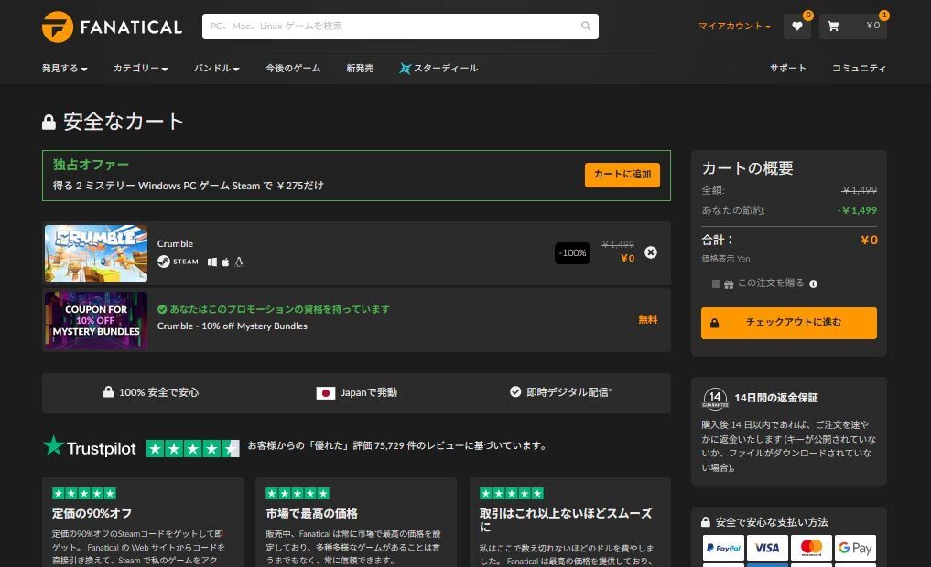Click the search magnifier icon
The image size is (931, 567).
click(x=586, y=27)
